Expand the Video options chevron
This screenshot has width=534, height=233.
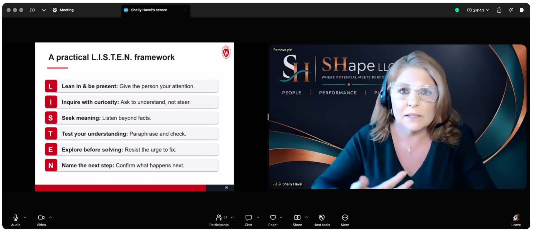coord(51,217)
